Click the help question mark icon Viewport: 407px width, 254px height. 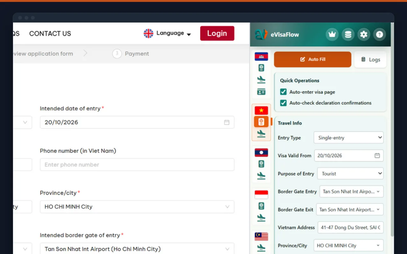tap(379, 35)
